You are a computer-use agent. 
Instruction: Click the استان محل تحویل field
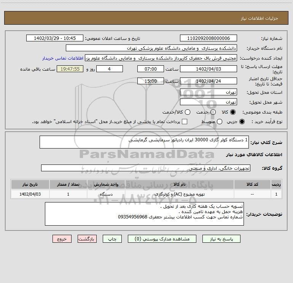click(x=209, y=92)
